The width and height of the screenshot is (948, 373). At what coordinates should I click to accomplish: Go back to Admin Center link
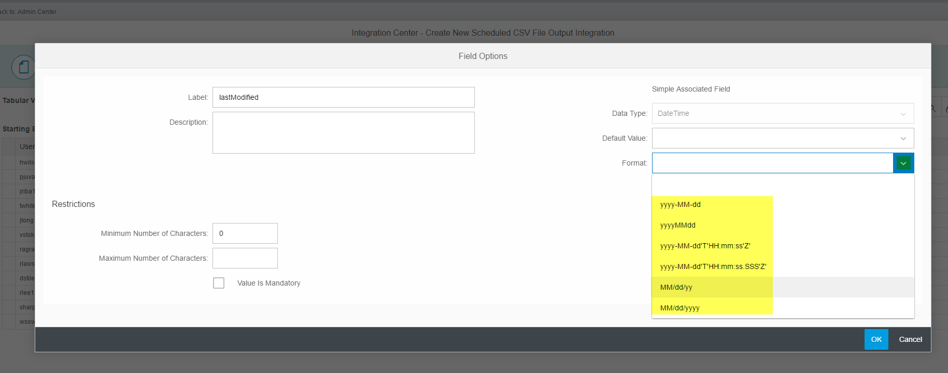pos(29,11)
